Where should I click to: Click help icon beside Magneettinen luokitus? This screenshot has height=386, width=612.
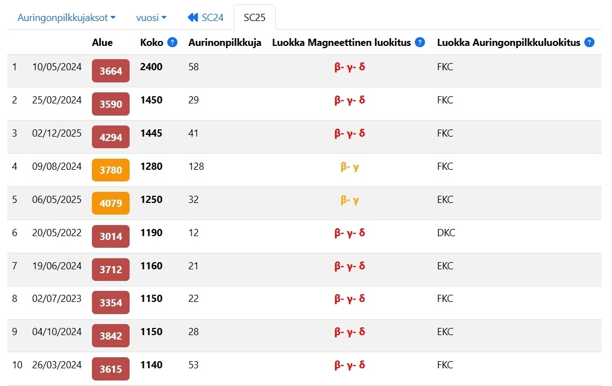[x=420, y=43]
